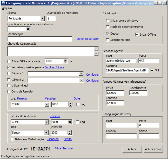168x159 pixels.
Task: Click the Proxy Senha field
Action: pos(149,136)
